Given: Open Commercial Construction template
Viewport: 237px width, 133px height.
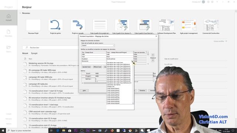Looking at the screenshot, I should point(211,25).
